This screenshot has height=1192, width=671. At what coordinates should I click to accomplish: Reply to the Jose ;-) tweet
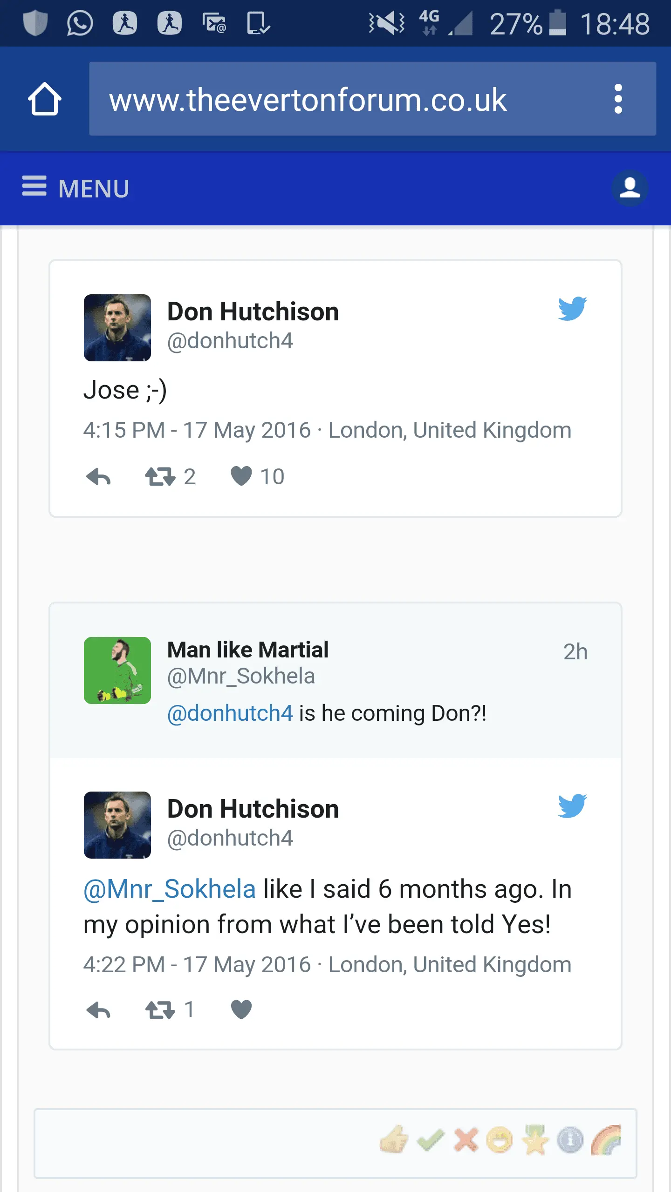coord(98,477)
